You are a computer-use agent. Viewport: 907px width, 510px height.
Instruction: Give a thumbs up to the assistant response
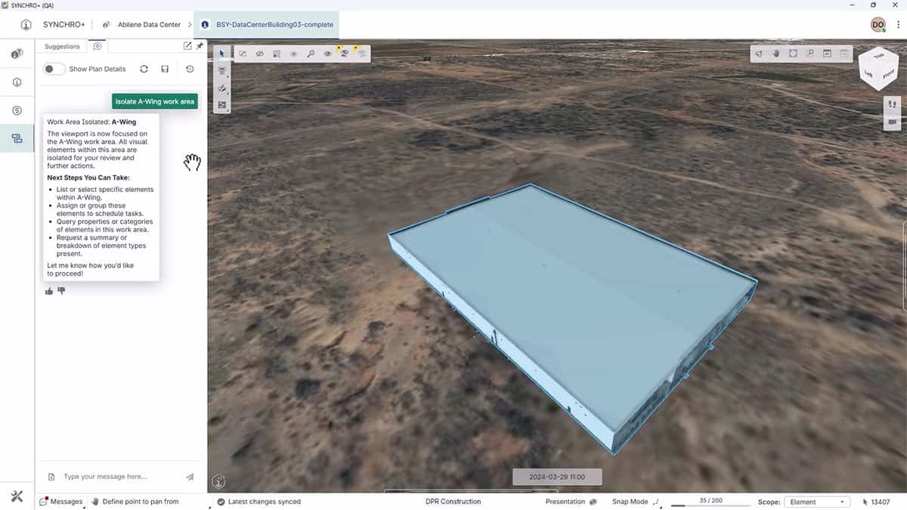49,290
